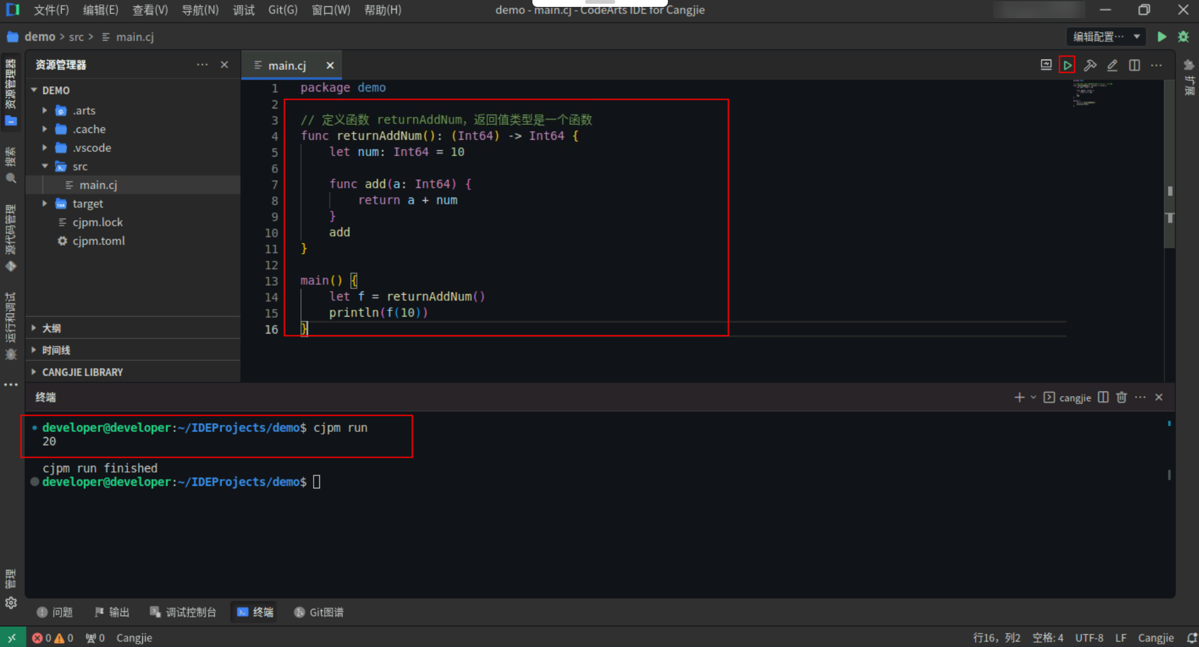Create a new terminal with the plus icon
Screen dimensions: 1199x647
1019,397
